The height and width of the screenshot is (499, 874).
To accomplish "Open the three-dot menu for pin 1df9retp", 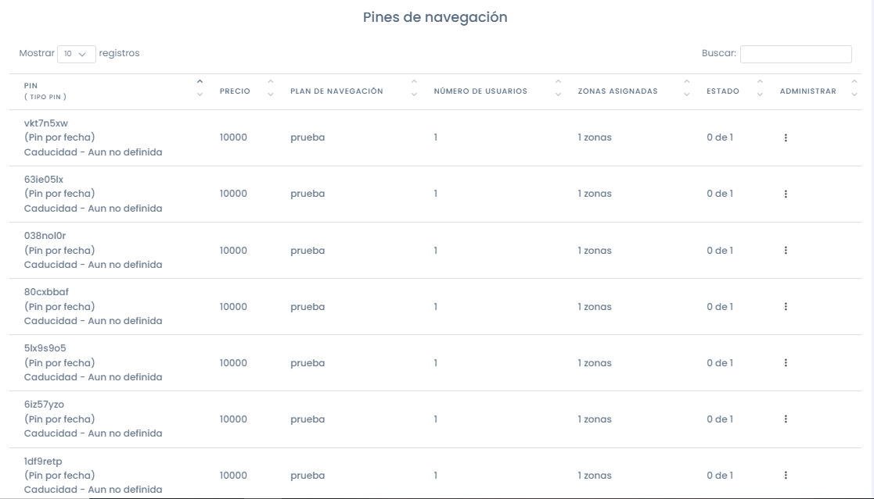I will (786, 475).
